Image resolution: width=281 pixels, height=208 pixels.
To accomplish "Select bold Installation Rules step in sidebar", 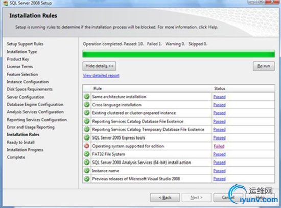I will click(x=23, y=134).
